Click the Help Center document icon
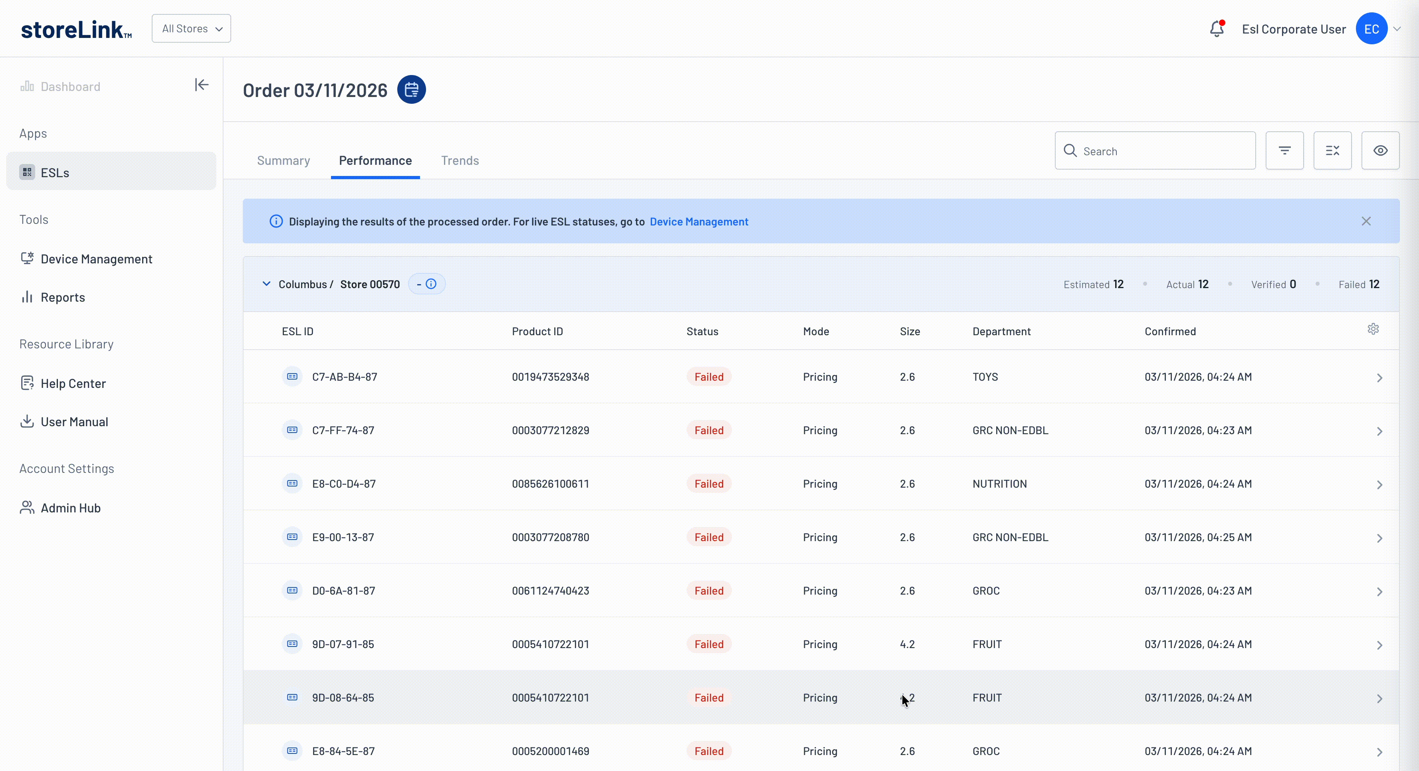1419x771 pixels. point(27,383)
